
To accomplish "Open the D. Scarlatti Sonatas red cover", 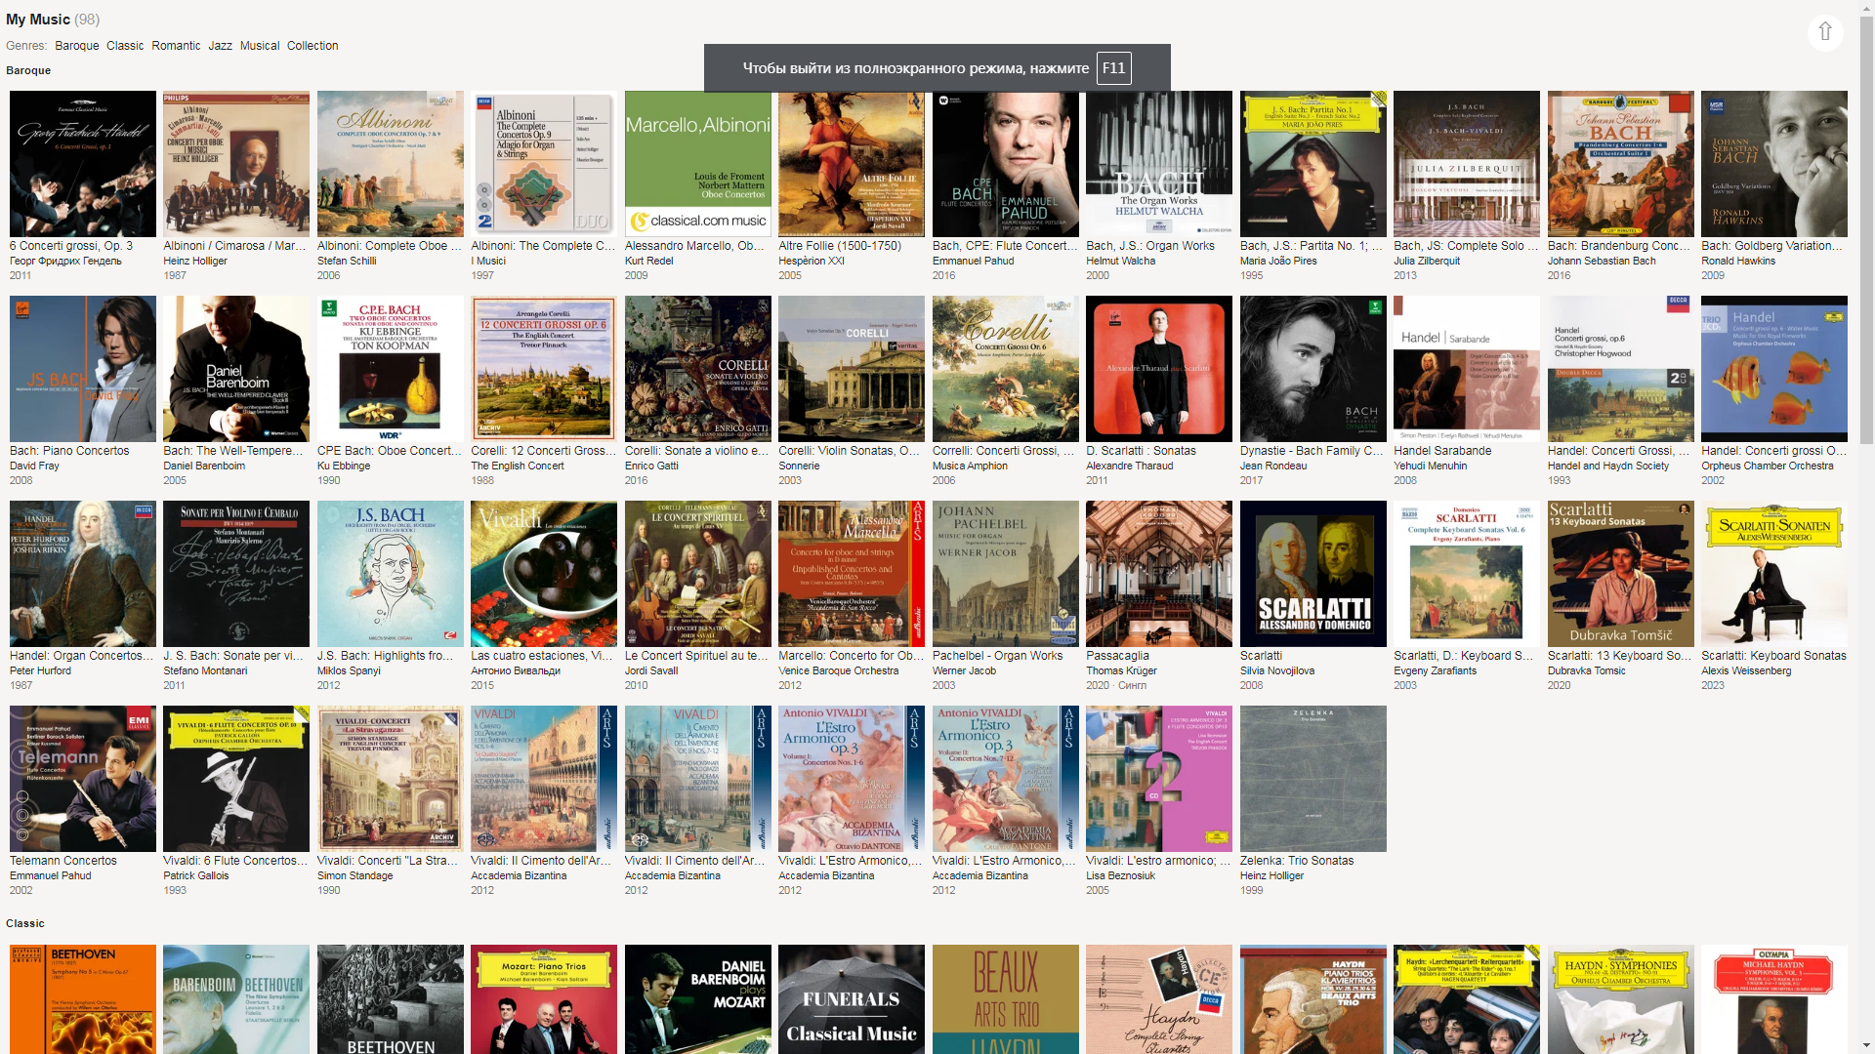I will point(1159,369).
